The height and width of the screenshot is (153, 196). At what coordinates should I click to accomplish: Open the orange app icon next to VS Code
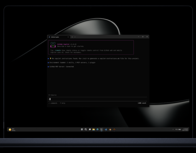110,130
